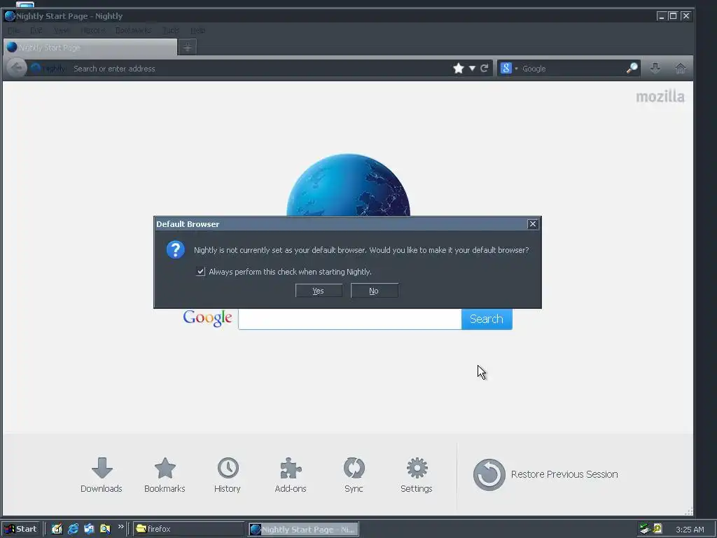Screen dimensions: 717x538
Task: Click the address bar field
Action: point(260,69)
